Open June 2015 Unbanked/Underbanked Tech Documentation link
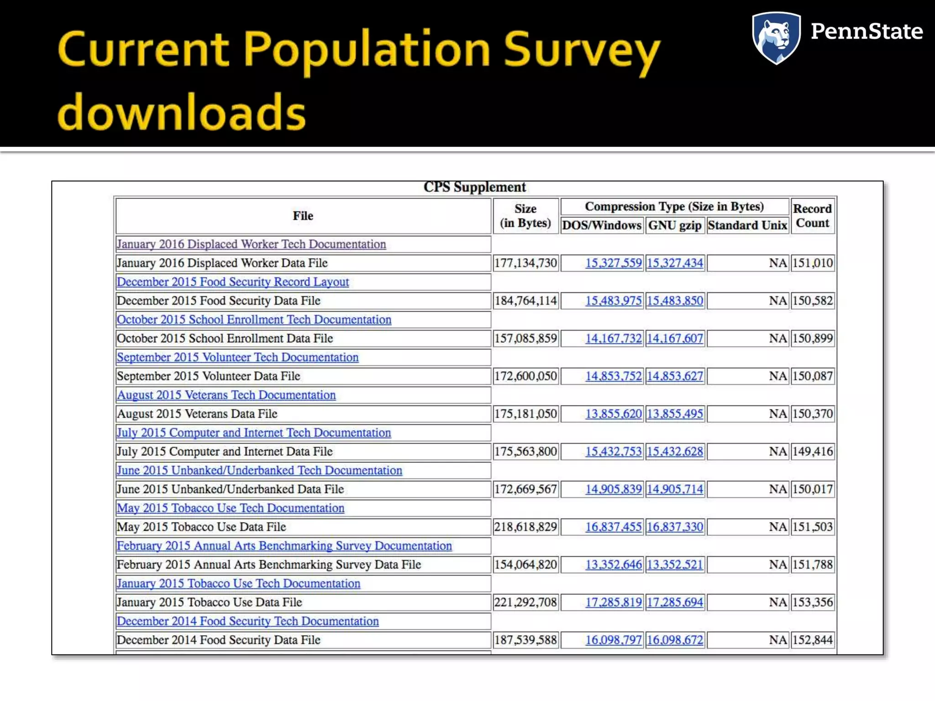The width and height of the screenshot is (935, 701). click(259, 471)
